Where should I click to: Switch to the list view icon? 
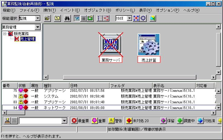[84, 18]
